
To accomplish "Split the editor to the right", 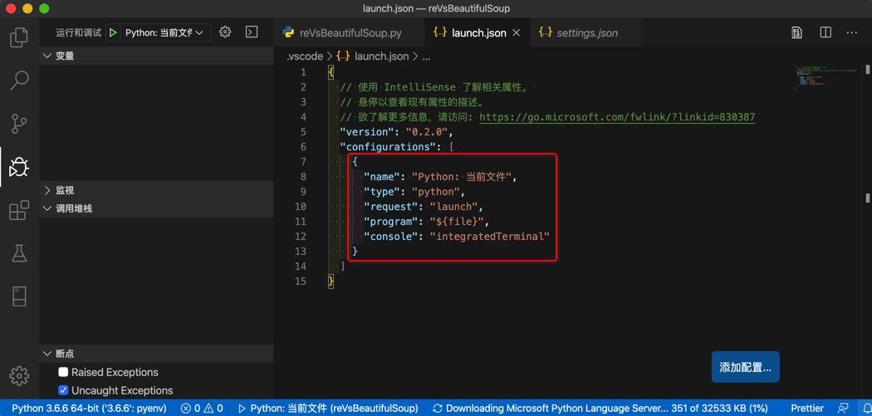I will click(x=825, y=33).
